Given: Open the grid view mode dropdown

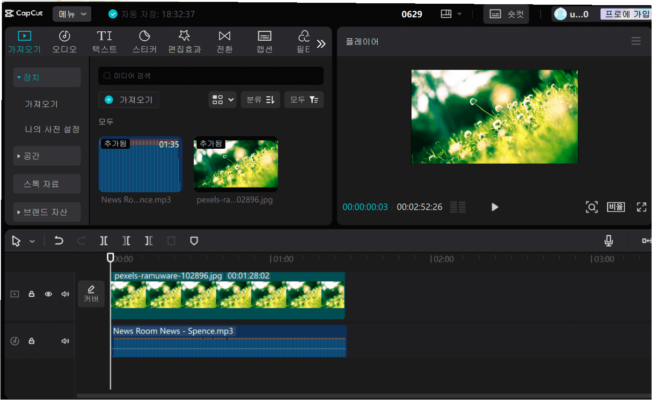Looking at the screenshot, I should coord(222,100).
